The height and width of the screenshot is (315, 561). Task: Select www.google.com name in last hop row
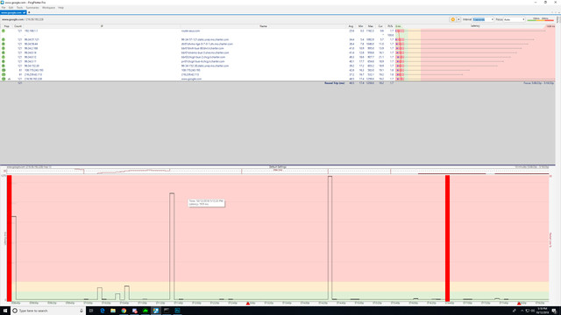tap(191, 79)
